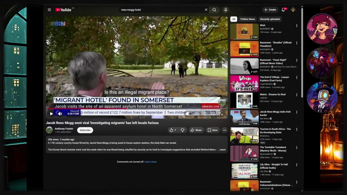Open the Anthony Foster channel name

click(x=64, y=129)
